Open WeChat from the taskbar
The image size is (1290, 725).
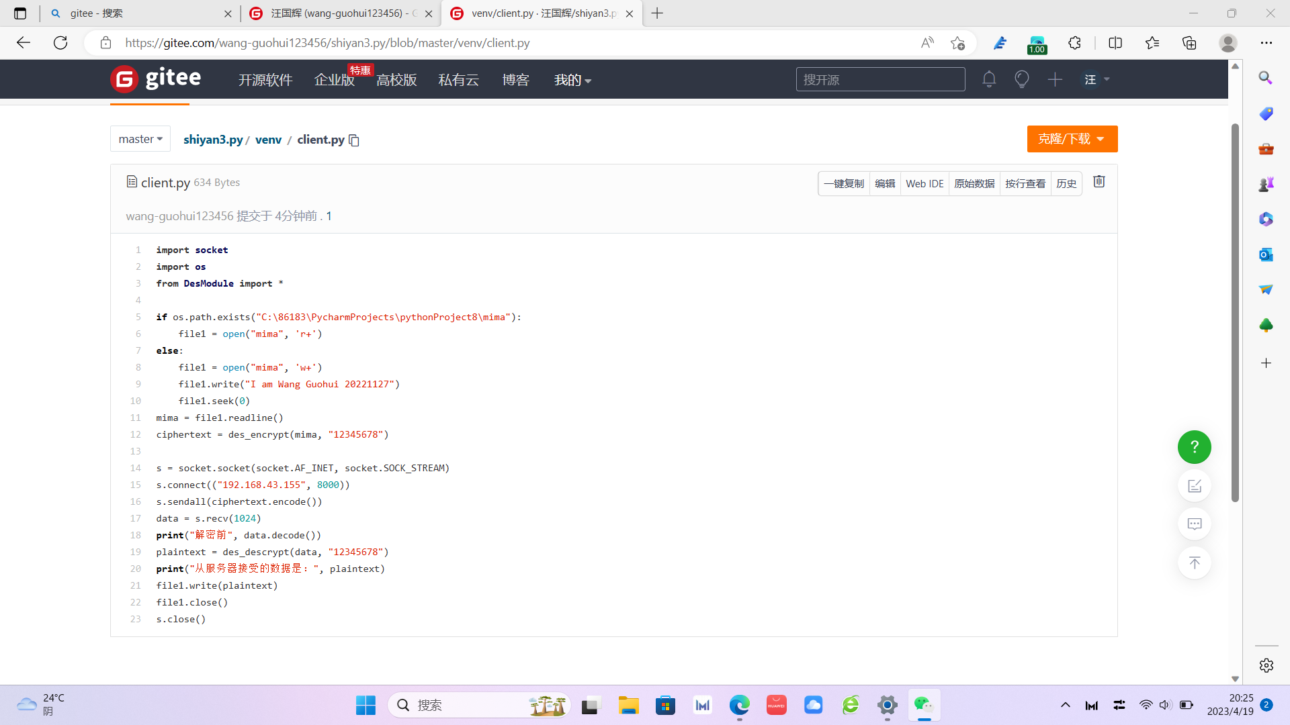tap(924, 705)
